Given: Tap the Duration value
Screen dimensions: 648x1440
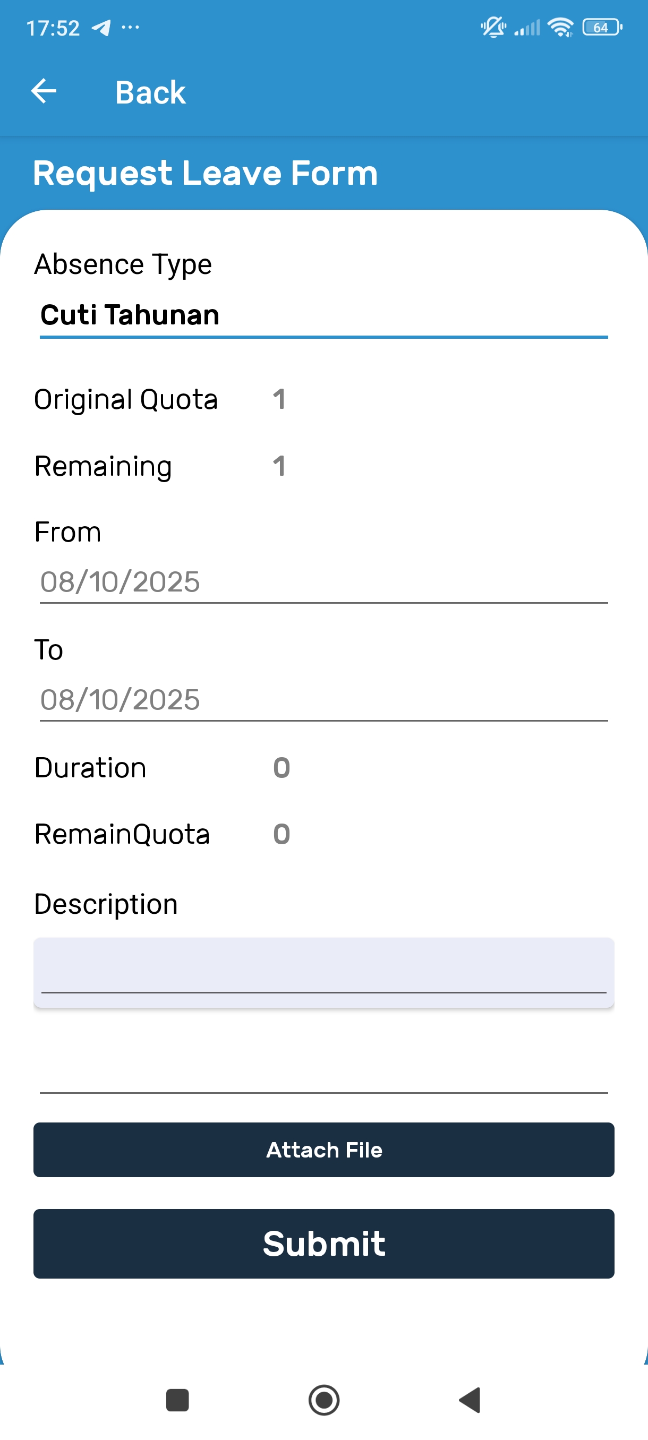Looking at the screenshot, I should click(x=281, y=767).
